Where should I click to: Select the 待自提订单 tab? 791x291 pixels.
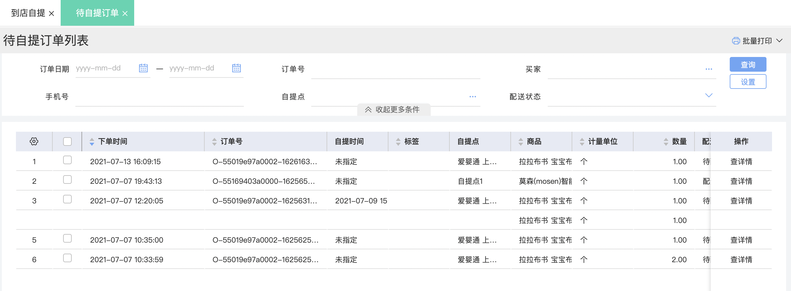tap(97, 13)
